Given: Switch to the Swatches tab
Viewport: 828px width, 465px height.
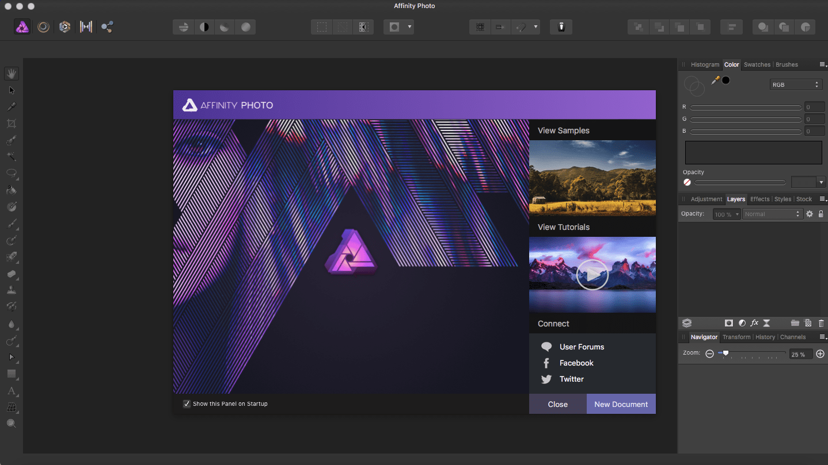Looking at the screenshot, I should coord(757,64).
